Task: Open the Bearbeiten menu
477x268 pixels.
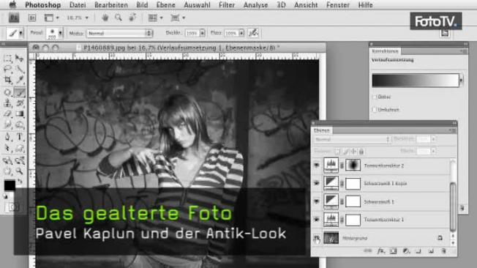Action: pos(111,5)
